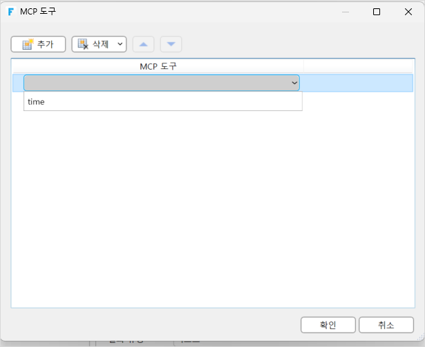Select the 'time' option in the dropdown list
Viewport: 425px width, 347px height.
pos(163,102)
